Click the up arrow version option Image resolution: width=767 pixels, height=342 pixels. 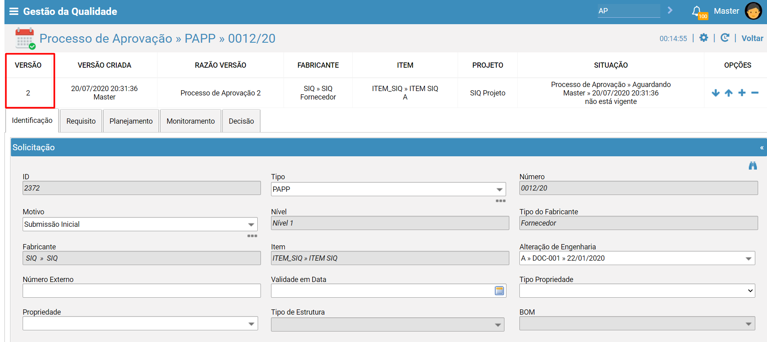pyautogui.click(x=729, y=93)
